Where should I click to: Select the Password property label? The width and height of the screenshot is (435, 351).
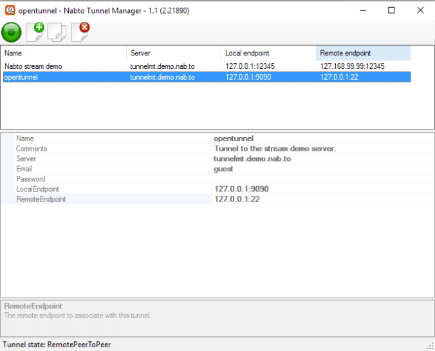click(30, 179)
